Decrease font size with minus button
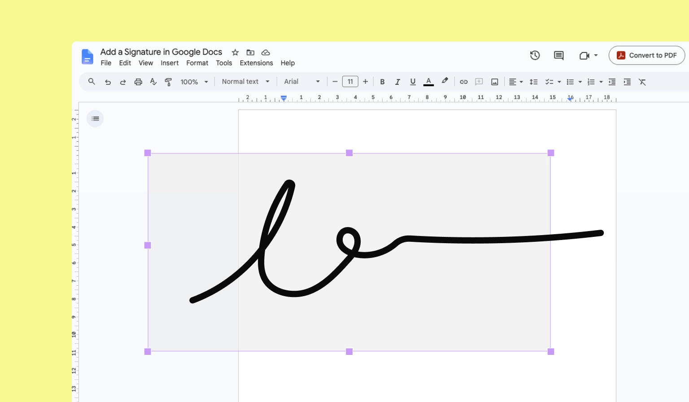Viewport: 689px width, 402px height. (335, 82)
